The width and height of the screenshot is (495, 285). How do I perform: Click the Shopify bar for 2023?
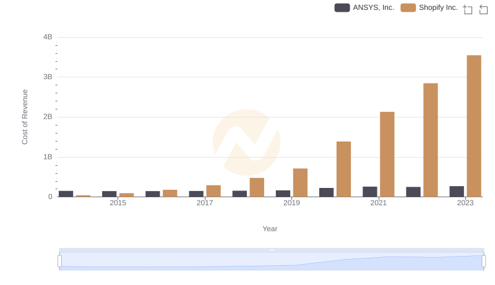474,126
